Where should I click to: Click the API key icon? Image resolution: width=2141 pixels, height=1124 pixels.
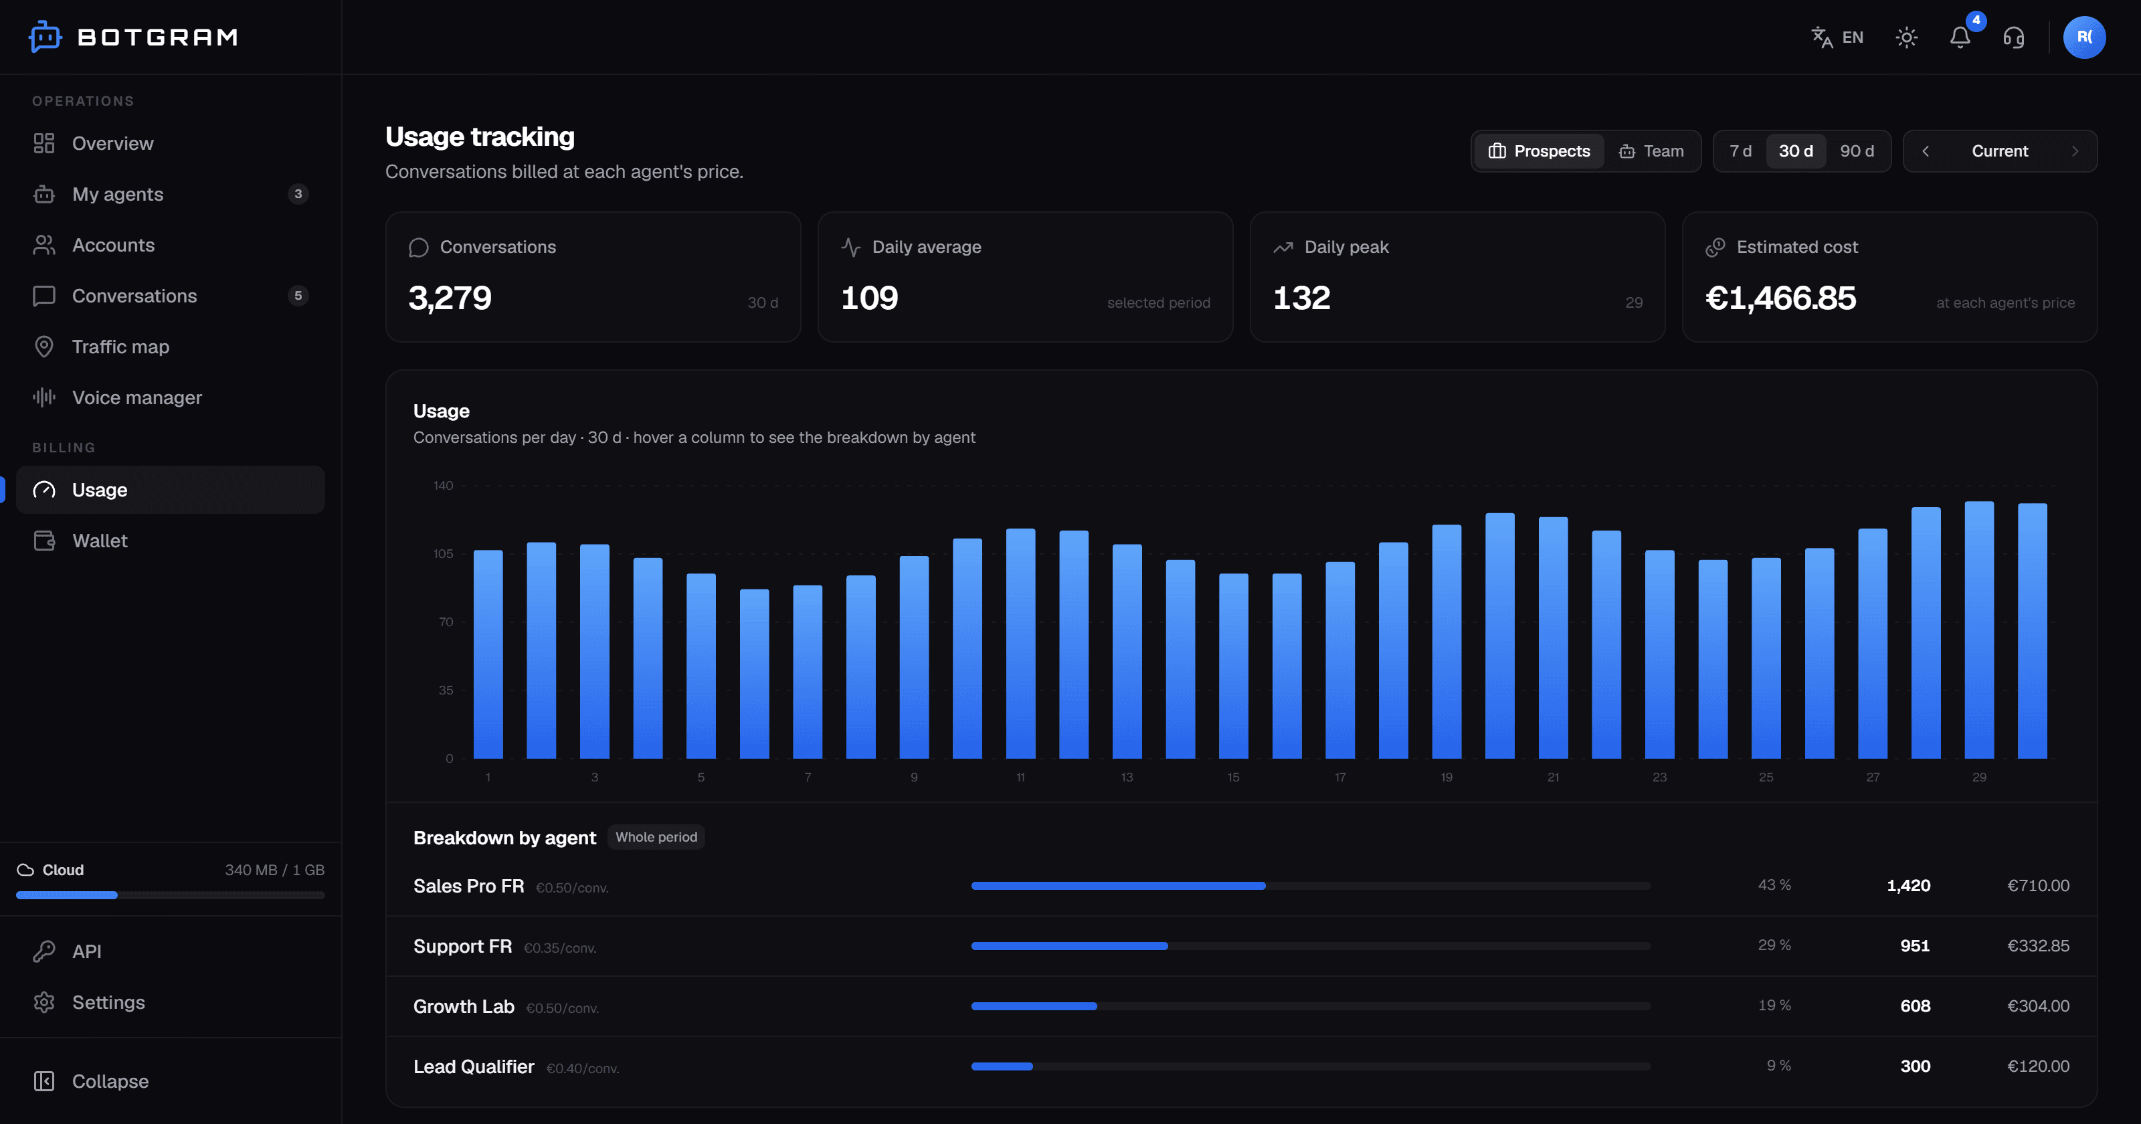pos(44,951)
